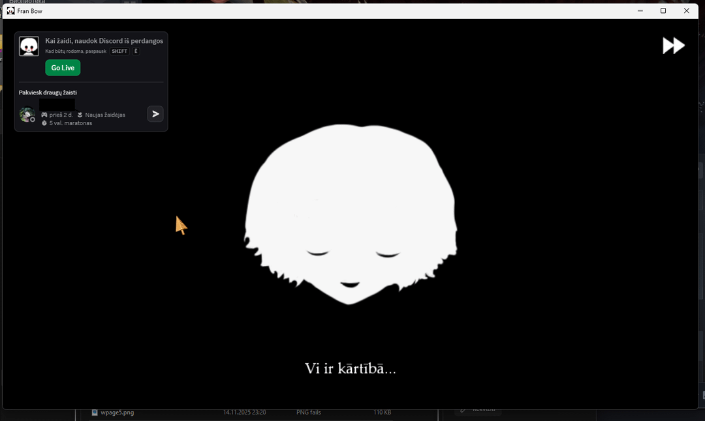
Task: Select wpage5.png file in background window
Action: (x=117, y=413)
